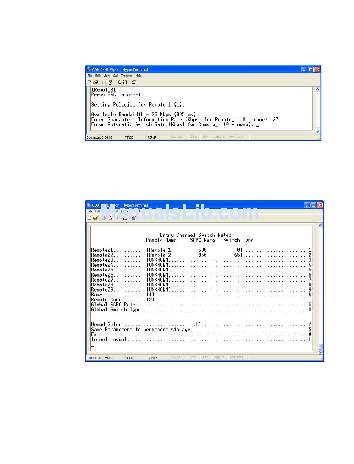Image resolution: width=354 pixels, height=464 pixels.
Task: Click scroll-down arrow in Setting Policies terminal
Action: pos(317,131)
